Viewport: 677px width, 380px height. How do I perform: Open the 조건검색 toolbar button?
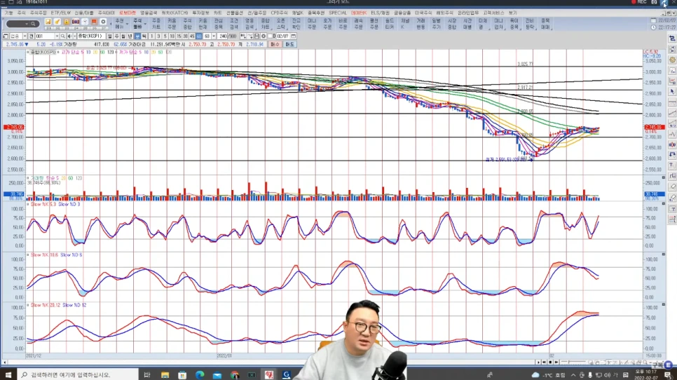click(x=234, y=24)
